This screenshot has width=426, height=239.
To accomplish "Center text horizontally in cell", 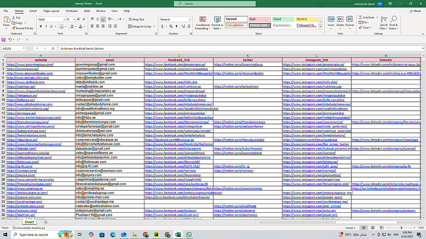I will (x=98, y=26).
